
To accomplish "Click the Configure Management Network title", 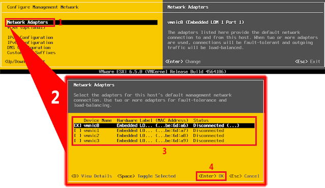I will click(x=43, y=7).
